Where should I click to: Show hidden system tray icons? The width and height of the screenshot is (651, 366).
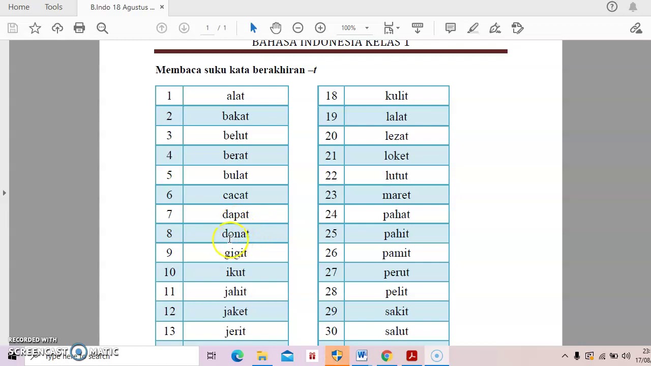[x=565, y=356]
